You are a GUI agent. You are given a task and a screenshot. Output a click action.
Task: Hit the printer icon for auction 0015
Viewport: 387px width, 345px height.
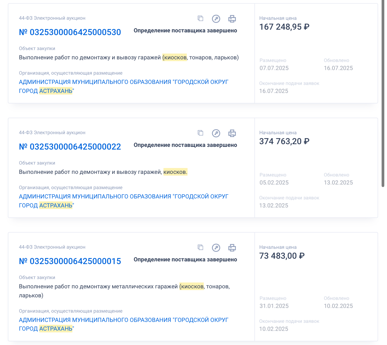pos(232,248)
